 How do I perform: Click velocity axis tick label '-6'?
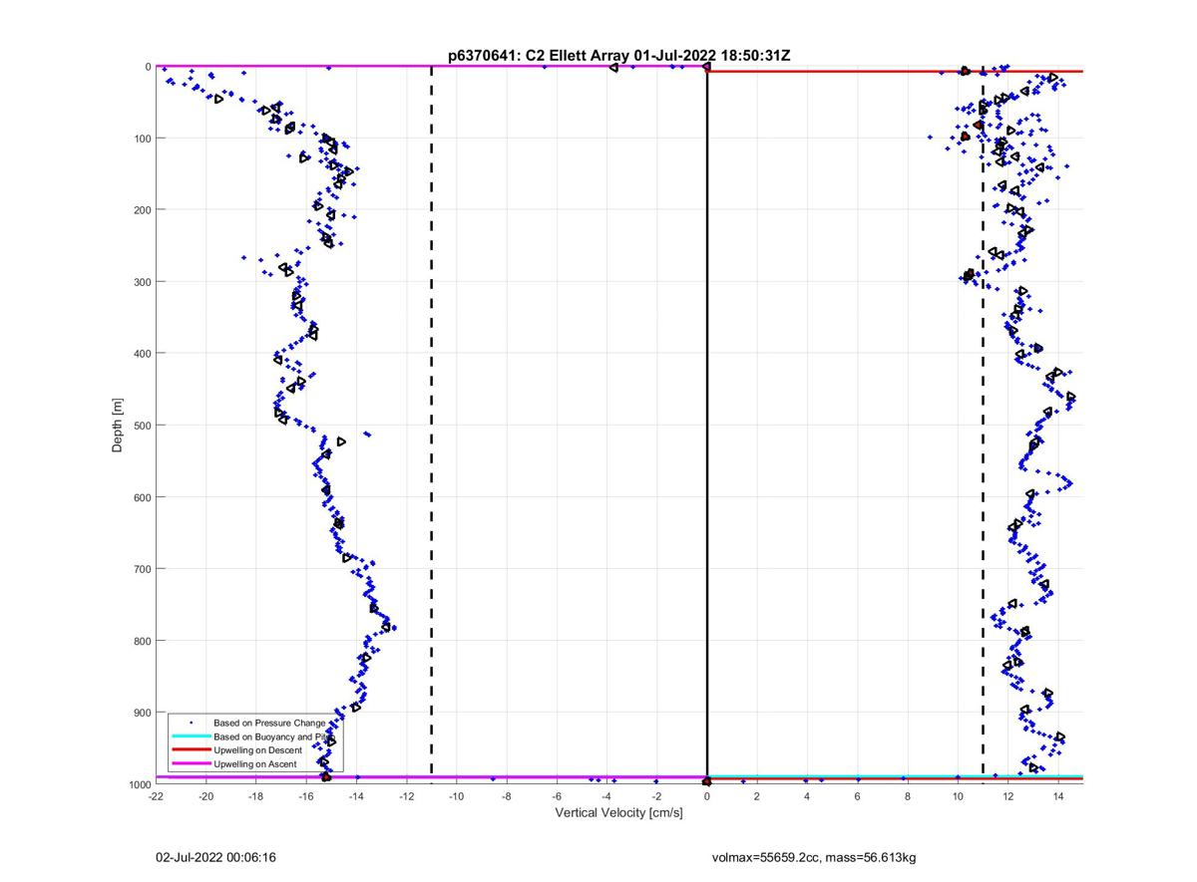coord(557,796)
